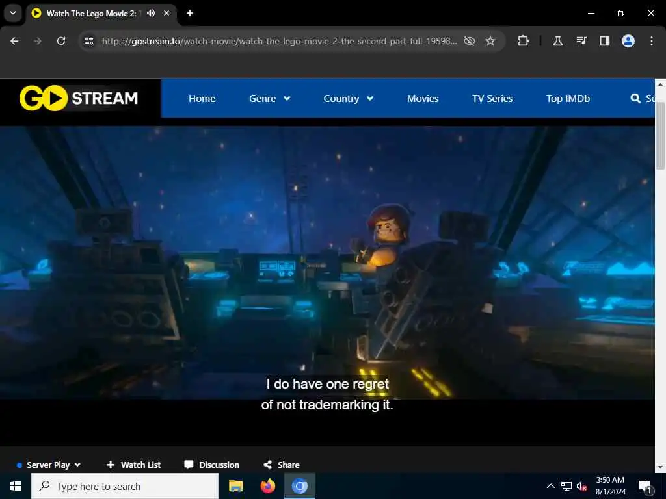
Task: Open the tab search dropdown
Action: [x=13, y=13]
